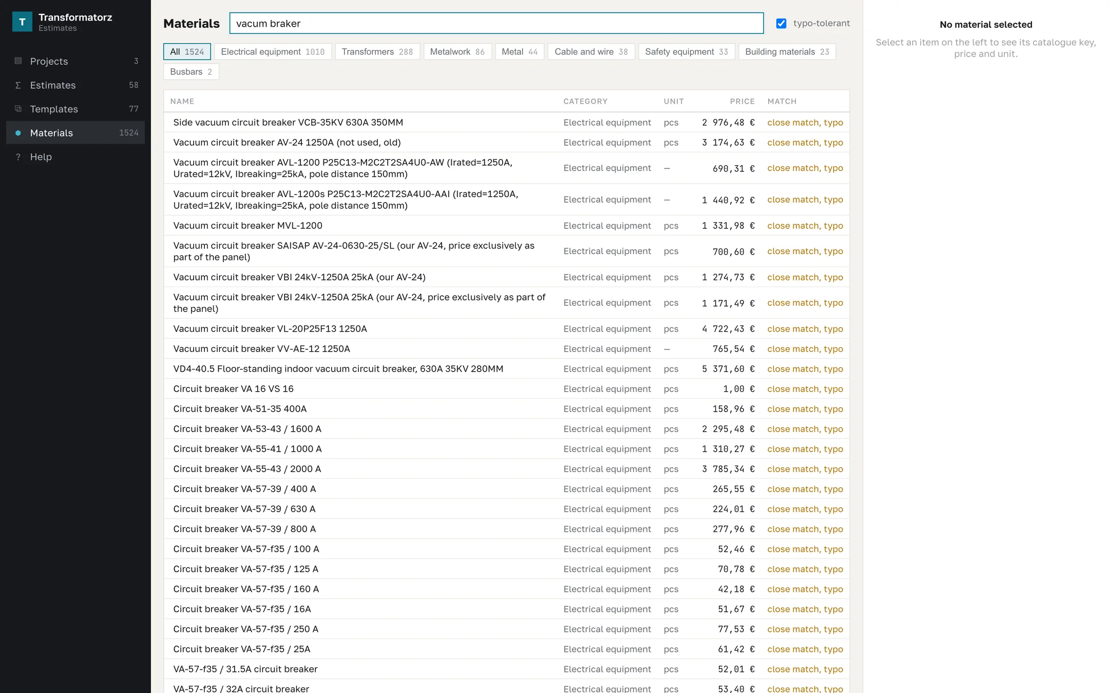Open Help in the sidebar
1109x693 pixels.
pos(75,157)
